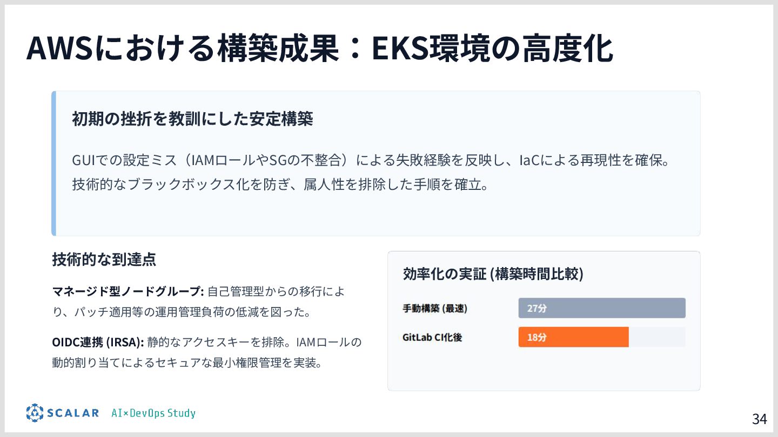This screenshot has height=437, width=778.
Task: Click the 技術的な到達点 heading
Action: (104, 260)
